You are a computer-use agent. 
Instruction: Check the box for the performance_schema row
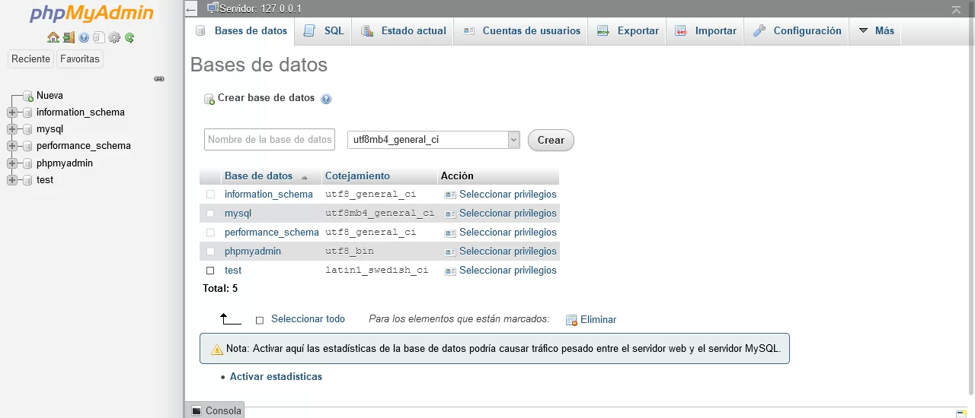click(210, 233)
